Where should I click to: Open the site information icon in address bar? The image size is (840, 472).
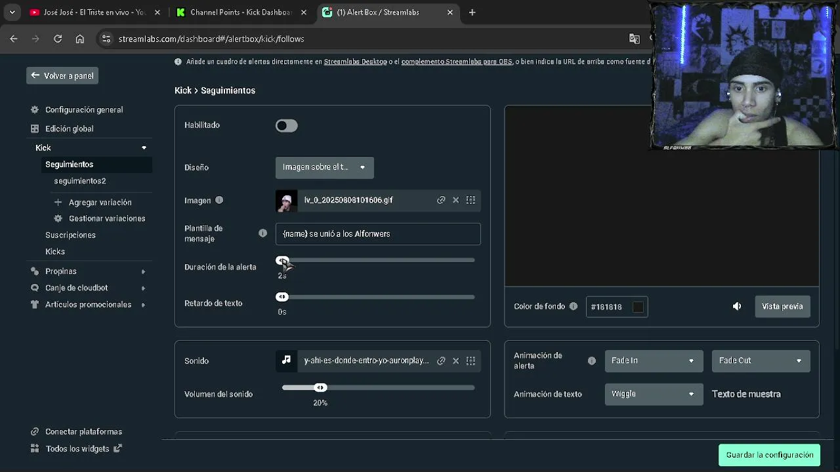(107, 39)
